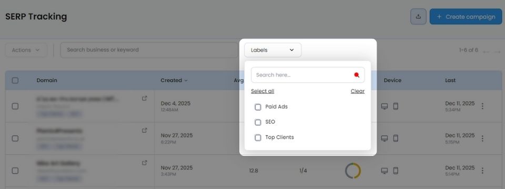
Task: Open external link for Nov 27 6:22PM row
Action: 145,131
